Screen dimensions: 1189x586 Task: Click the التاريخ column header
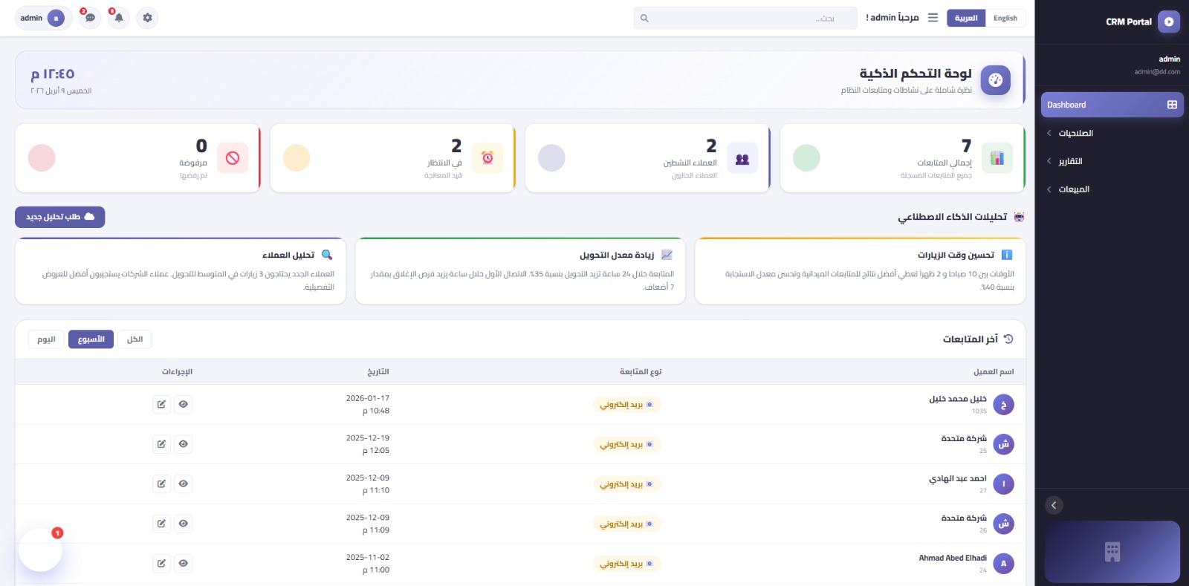pyautogui.click(x=378, y=371)
